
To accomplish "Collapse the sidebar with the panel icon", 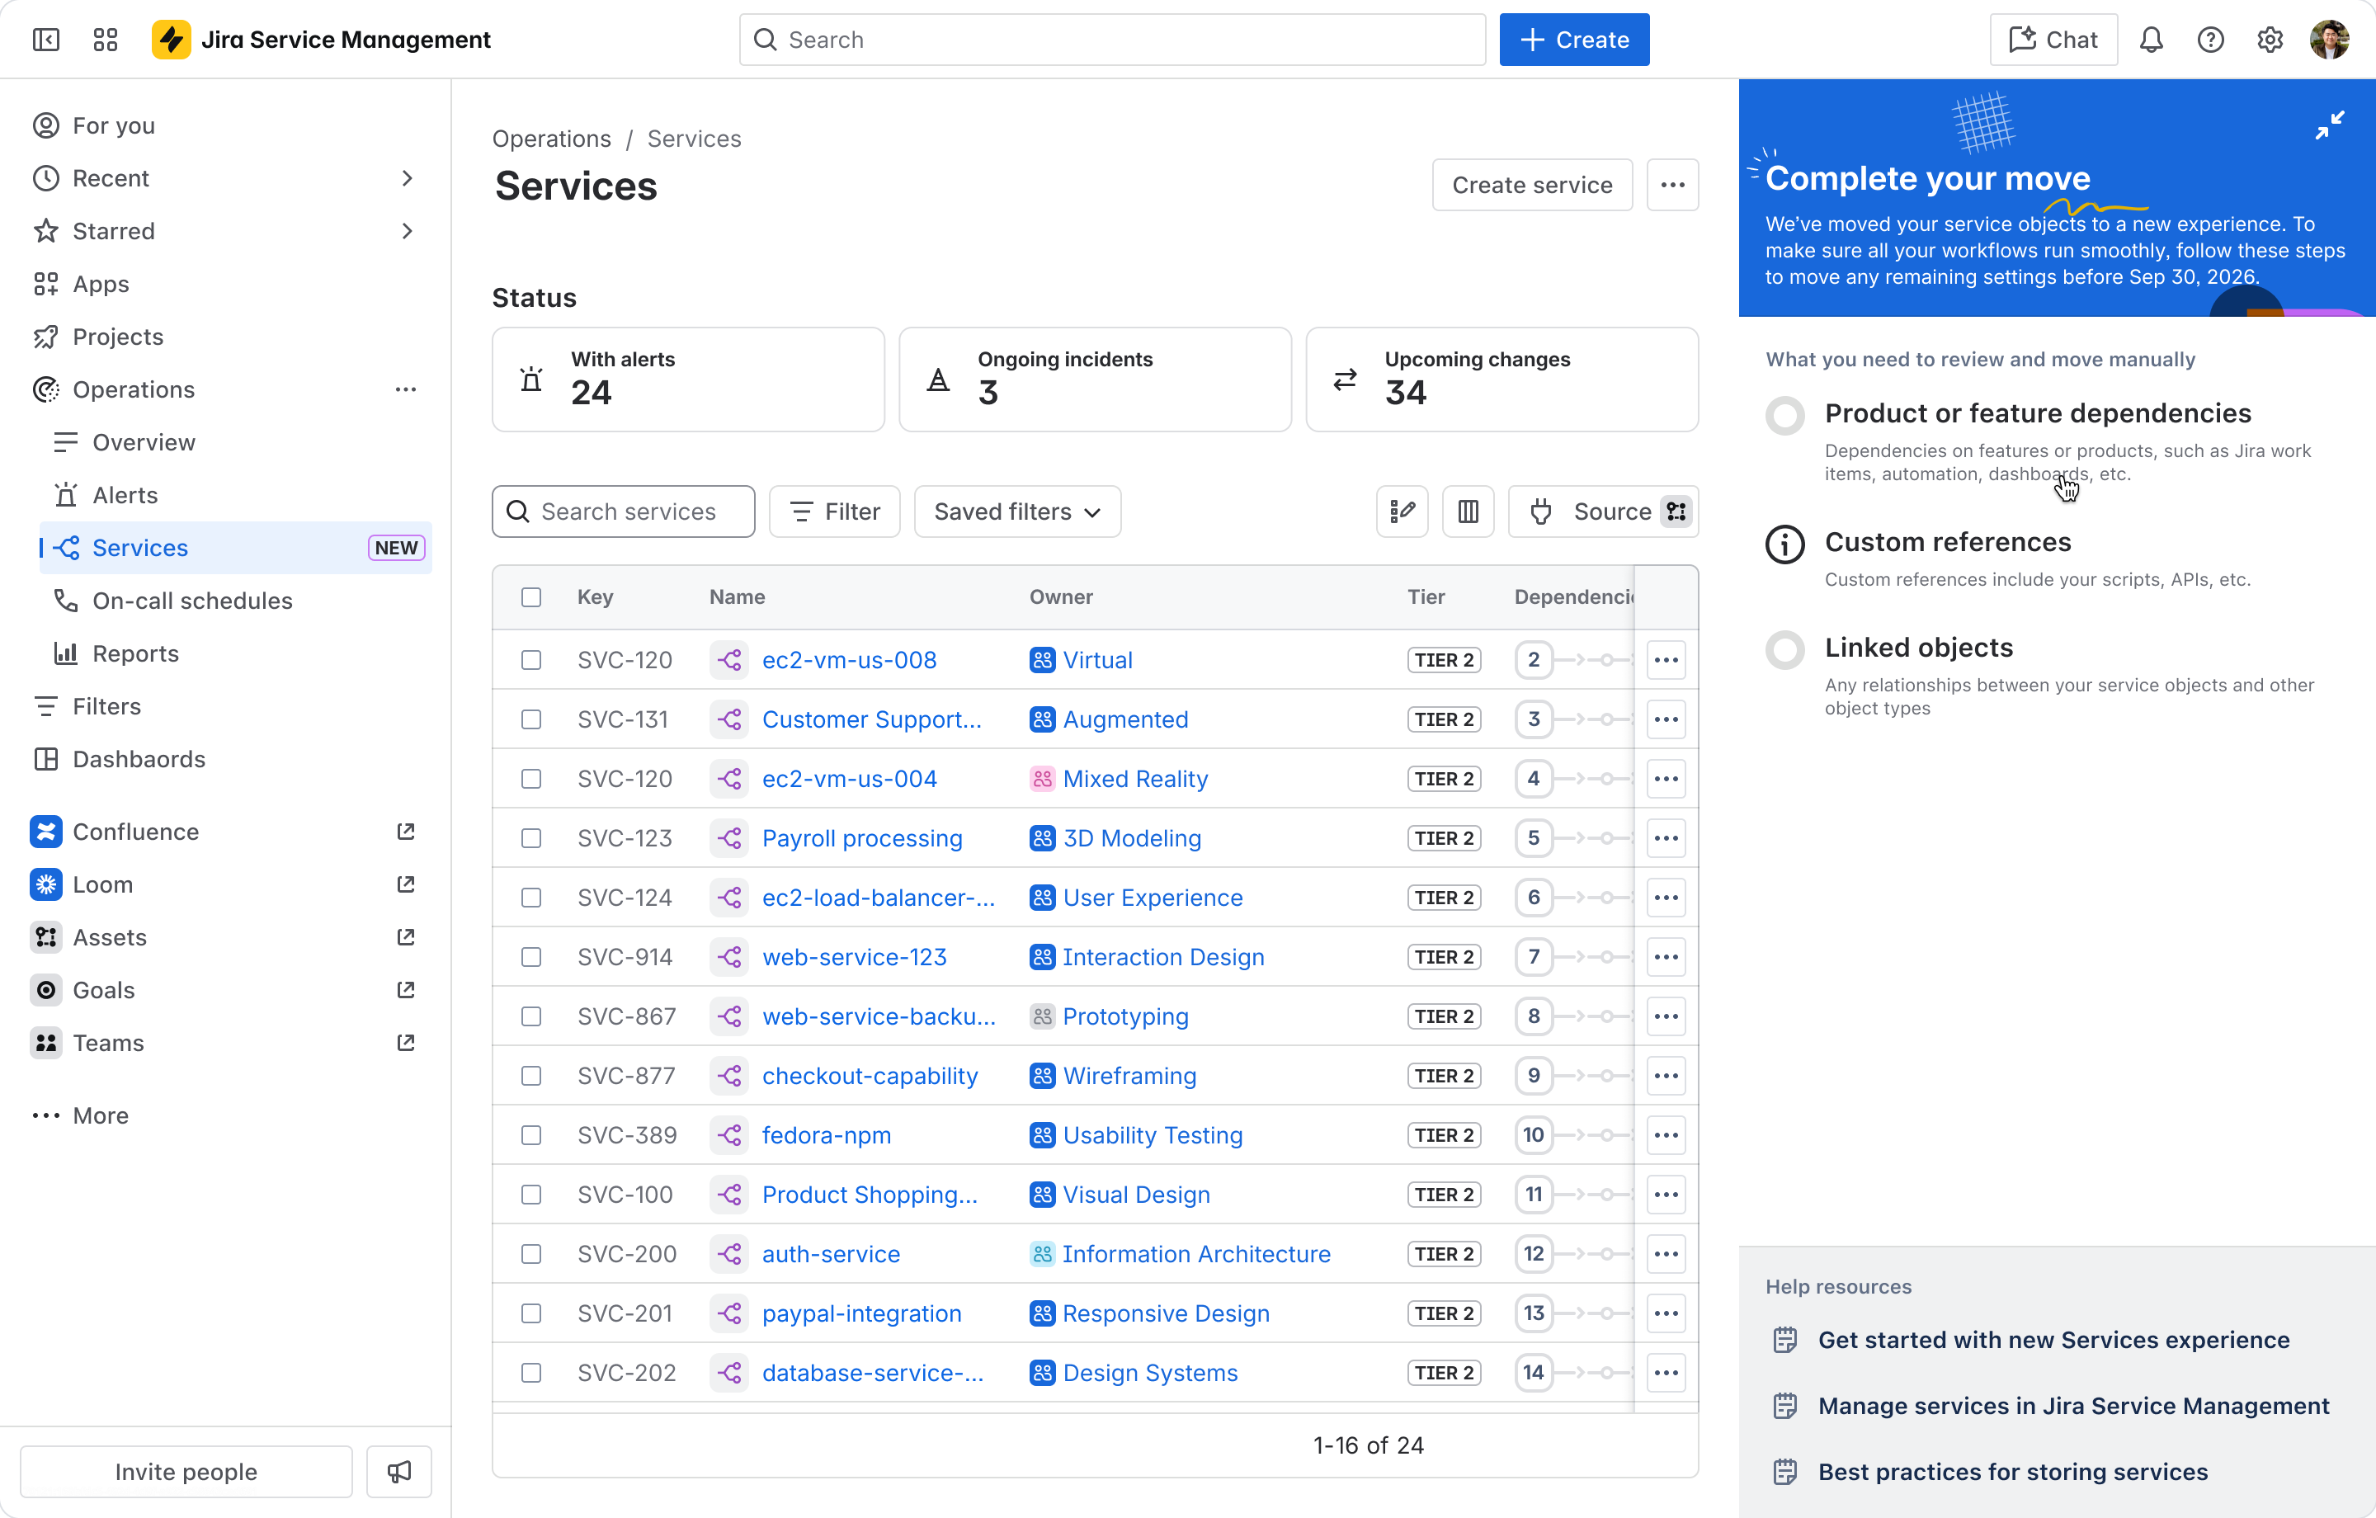I will click(x=46, y=40).
